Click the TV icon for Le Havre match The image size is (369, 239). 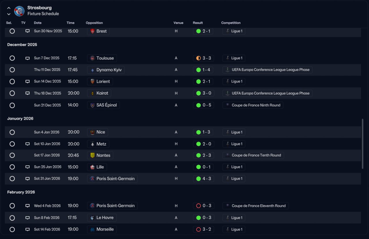pos(27,218)
